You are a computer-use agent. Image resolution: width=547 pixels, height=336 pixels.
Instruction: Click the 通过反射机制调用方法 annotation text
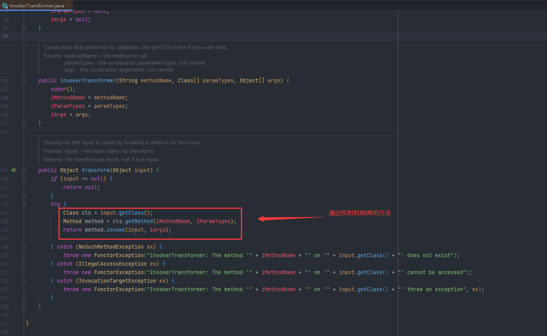tap(360, 213)
